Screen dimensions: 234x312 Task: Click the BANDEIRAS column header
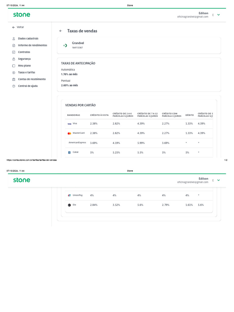tap(74, 115)
